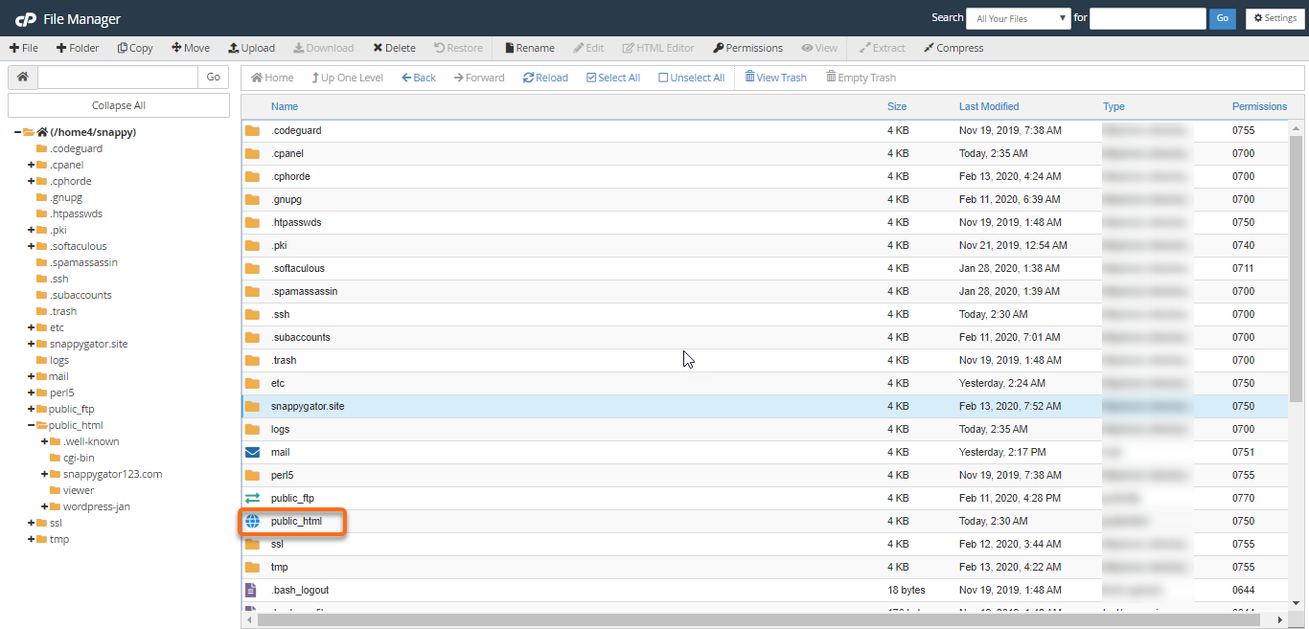Open the Search scope dropdown showing All Your Files
The width and height of the screenshot is (1309, 629).
1018,18
